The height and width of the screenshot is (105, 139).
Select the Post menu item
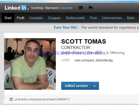click(x=93, y=18)
